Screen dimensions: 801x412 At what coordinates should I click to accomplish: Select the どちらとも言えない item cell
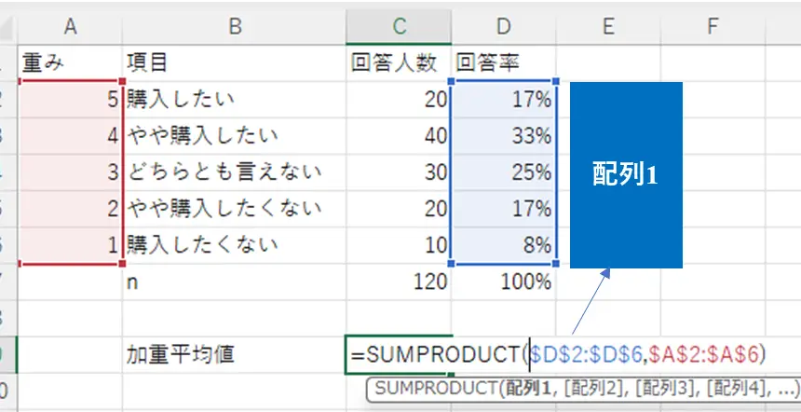point(234,172)
